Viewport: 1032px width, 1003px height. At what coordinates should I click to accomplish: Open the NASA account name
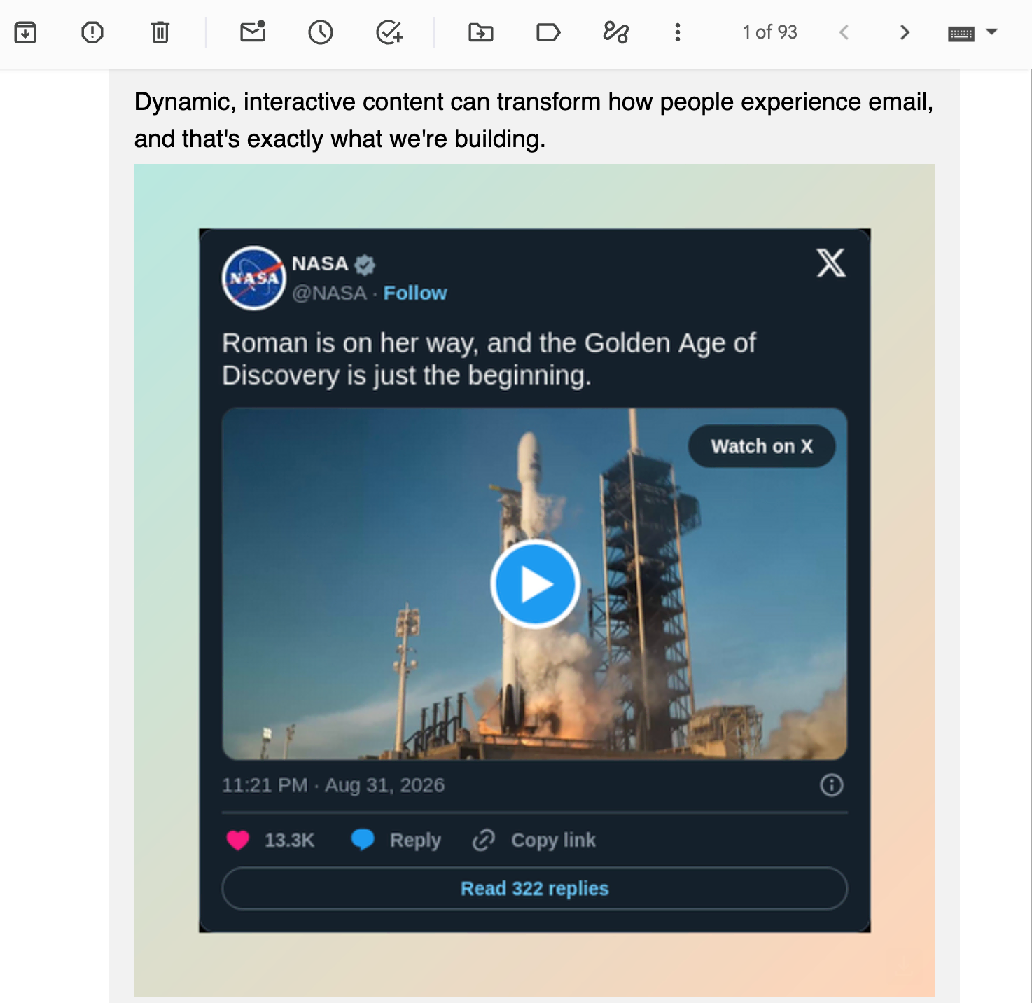tap(320, 264)
